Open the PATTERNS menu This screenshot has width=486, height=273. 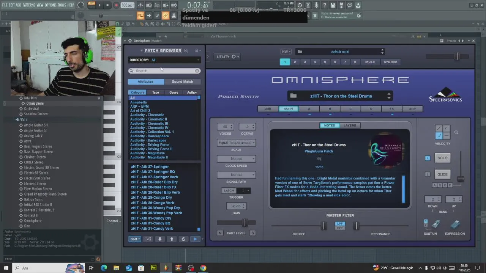[29, 5]
